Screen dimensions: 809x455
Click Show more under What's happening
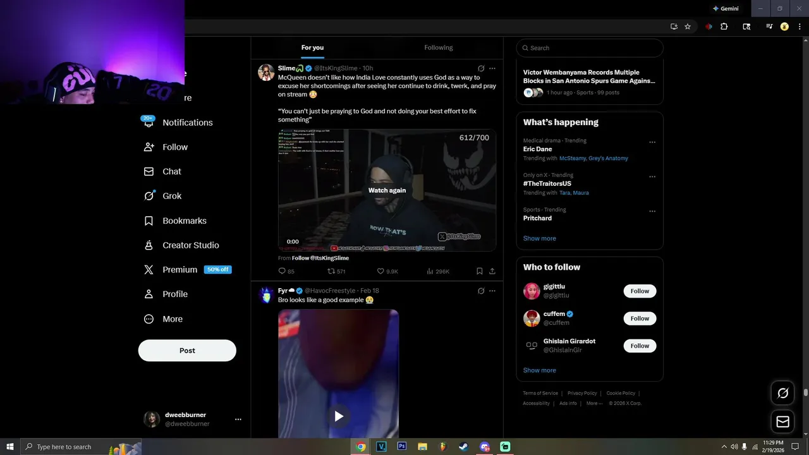click(539, 238)
